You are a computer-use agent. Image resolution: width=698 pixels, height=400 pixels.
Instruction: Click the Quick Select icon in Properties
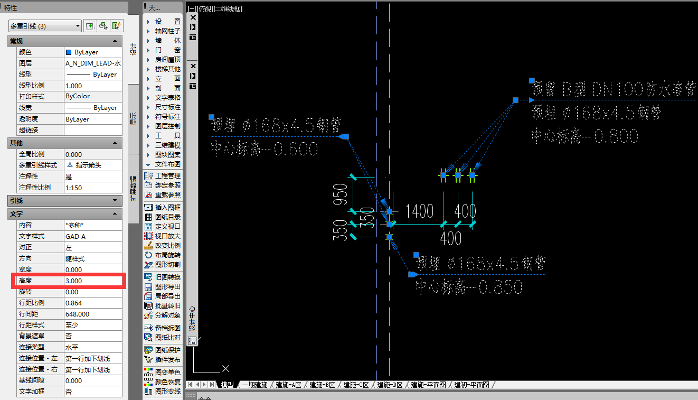pyautogui.click(x=117, y=26)
